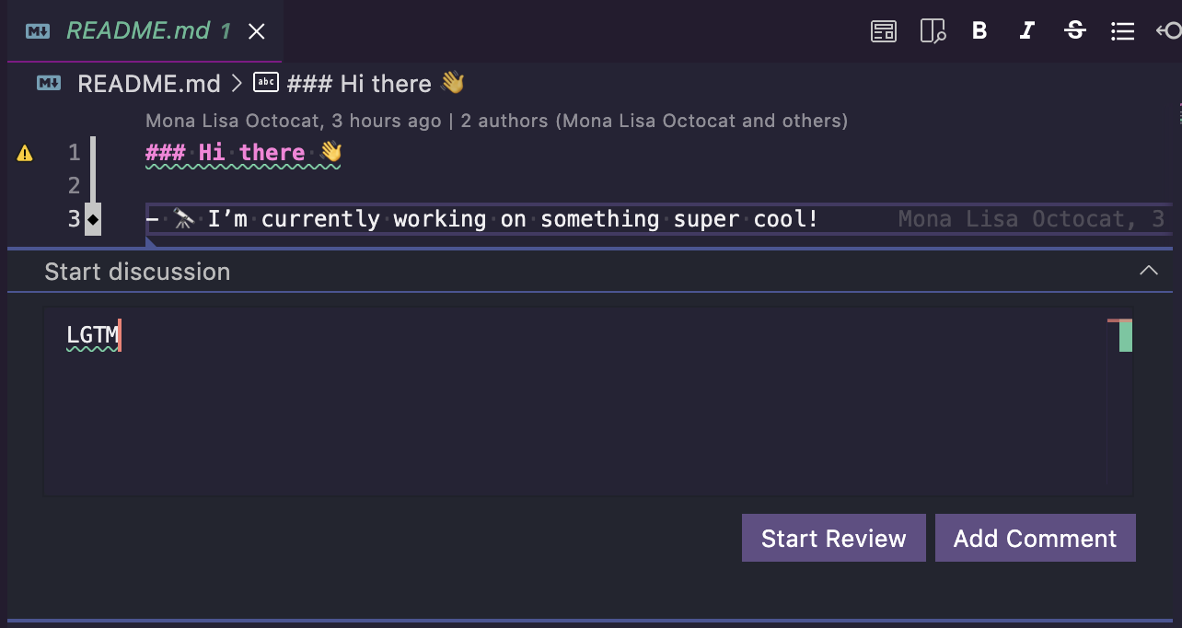Open the README.md breadcrumb dropdown
Screen dimensions: 1182x628
pos(148,83)
